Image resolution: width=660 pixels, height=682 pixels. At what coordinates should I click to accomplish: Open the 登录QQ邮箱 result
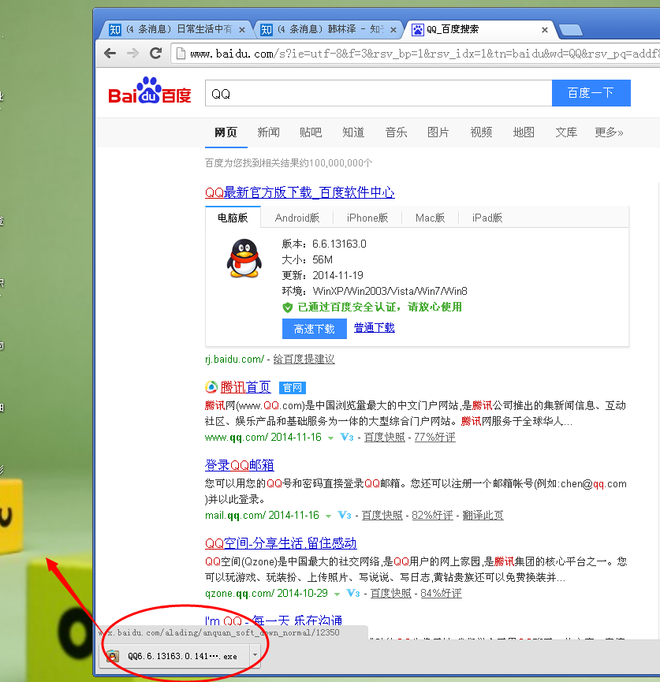239,465
